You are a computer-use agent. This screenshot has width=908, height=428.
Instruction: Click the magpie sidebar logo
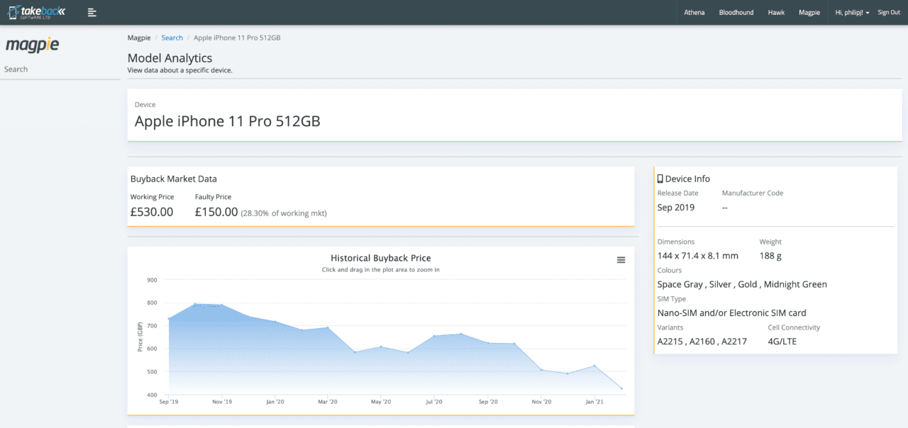(32, 45)
